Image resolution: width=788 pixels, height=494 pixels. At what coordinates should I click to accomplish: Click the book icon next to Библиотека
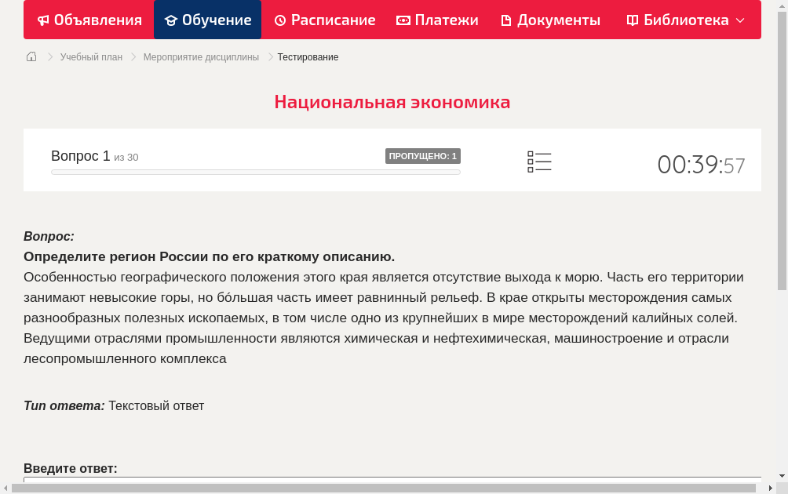point(632,20)
